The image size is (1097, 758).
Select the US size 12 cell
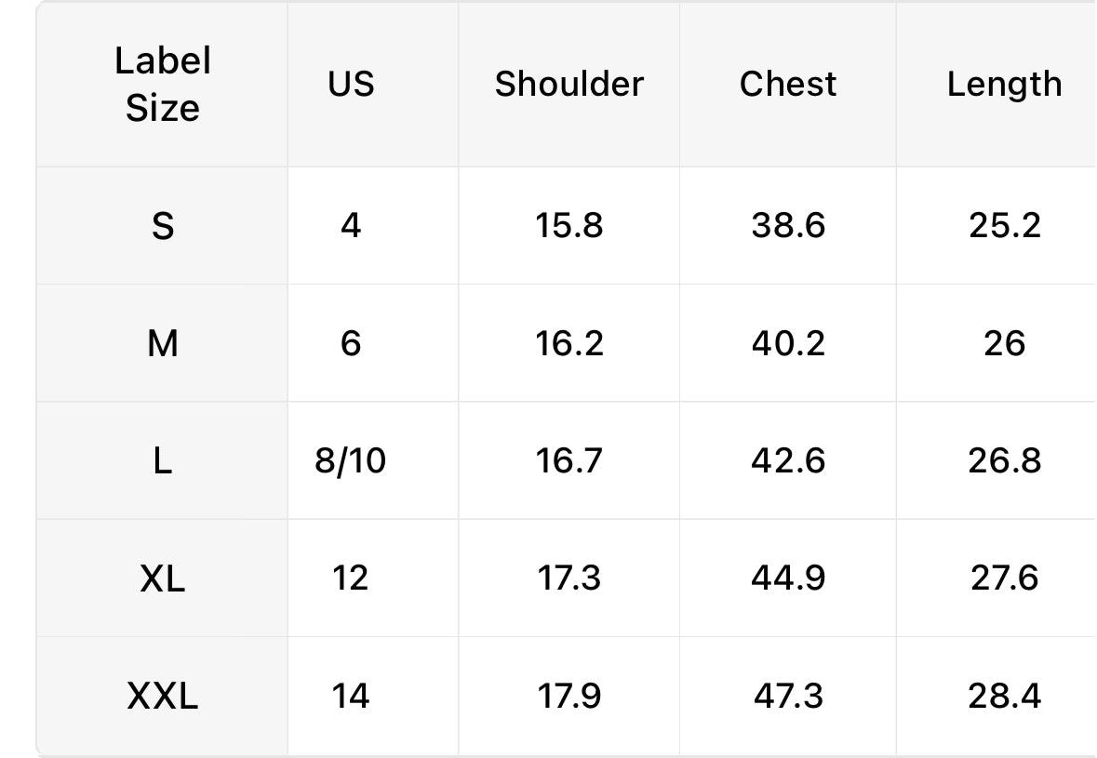[351, 578]
